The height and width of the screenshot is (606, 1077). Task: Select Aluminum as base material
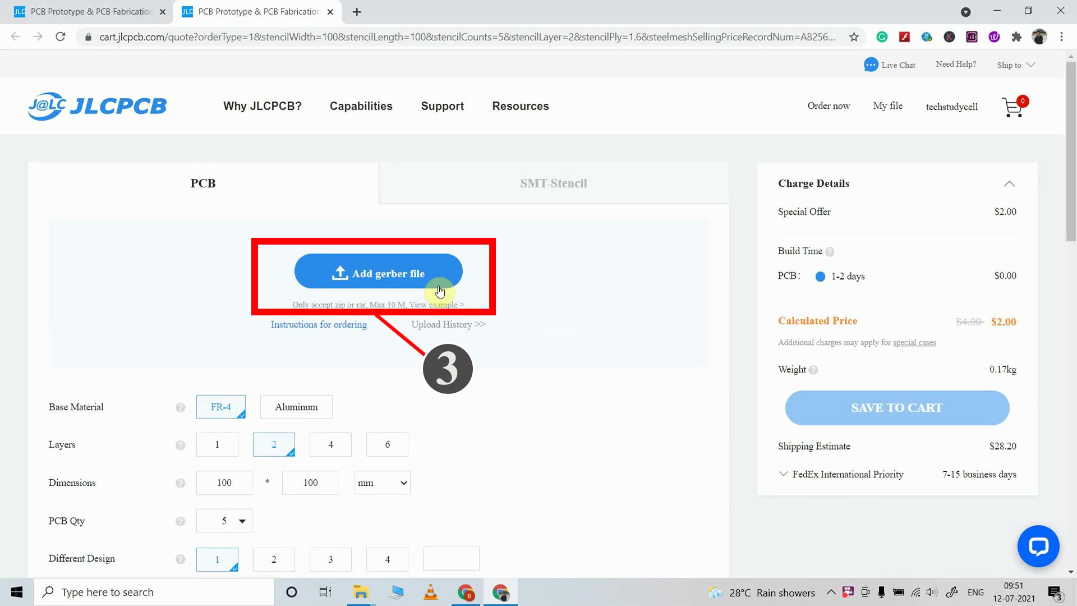[x=296, y=407]
